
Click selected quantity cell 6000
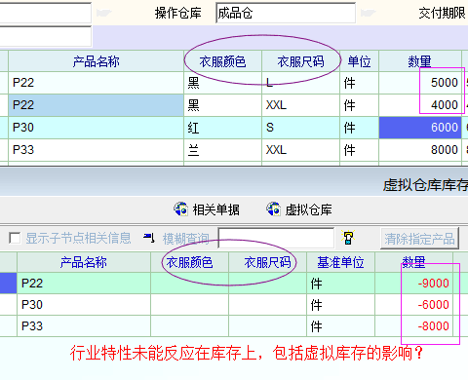[420, 128]
